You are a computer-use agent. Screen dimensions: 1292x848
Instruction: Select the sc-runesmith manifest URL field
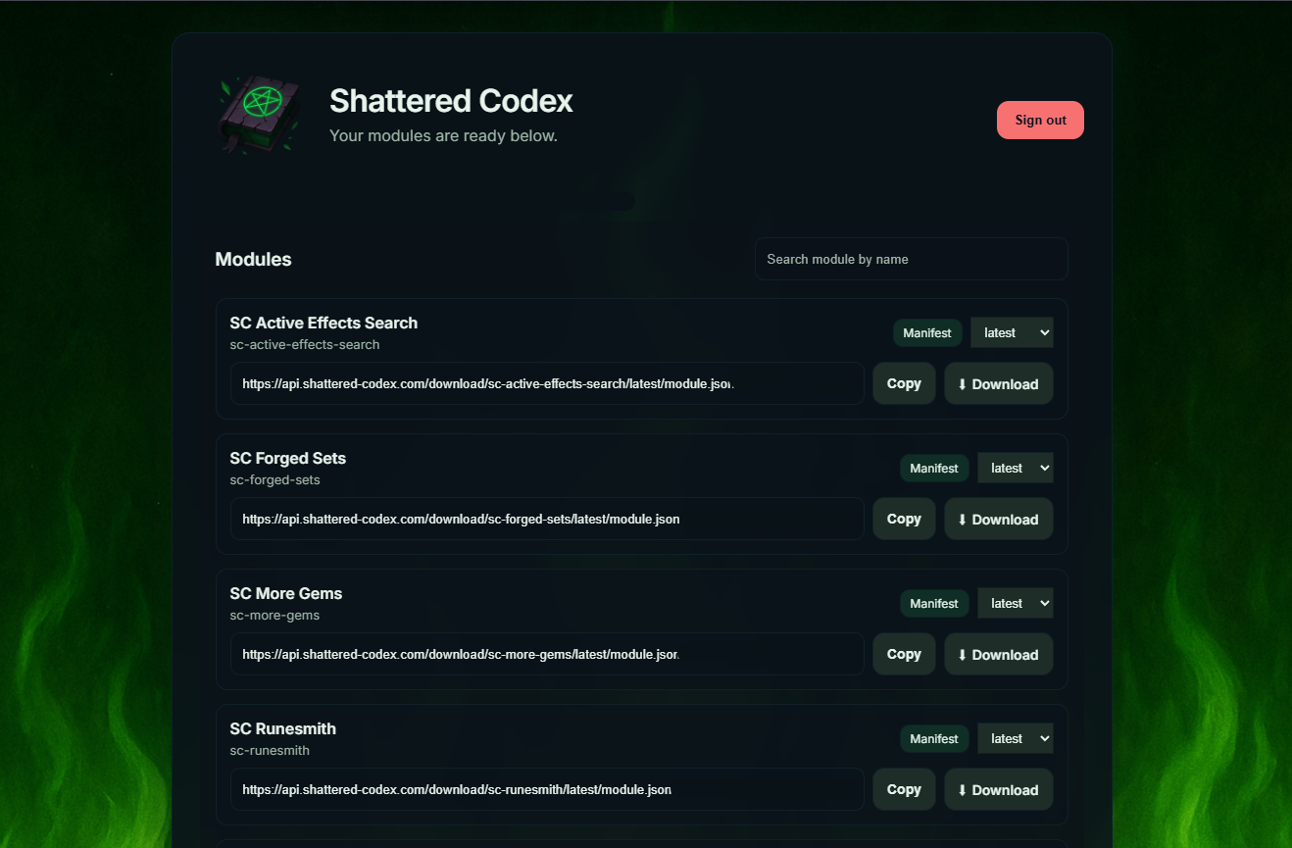coord(547,789)
